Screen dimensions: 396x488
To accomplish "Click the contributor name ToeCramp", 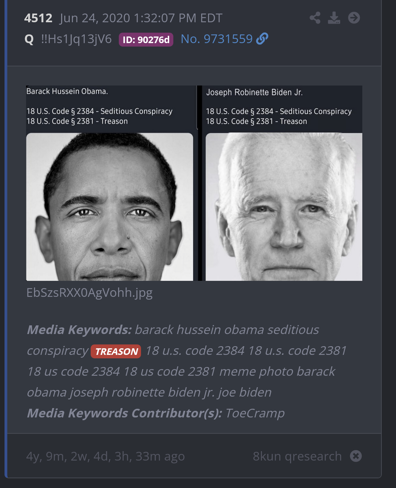I will pyautogui.click(x=255, y=413).
